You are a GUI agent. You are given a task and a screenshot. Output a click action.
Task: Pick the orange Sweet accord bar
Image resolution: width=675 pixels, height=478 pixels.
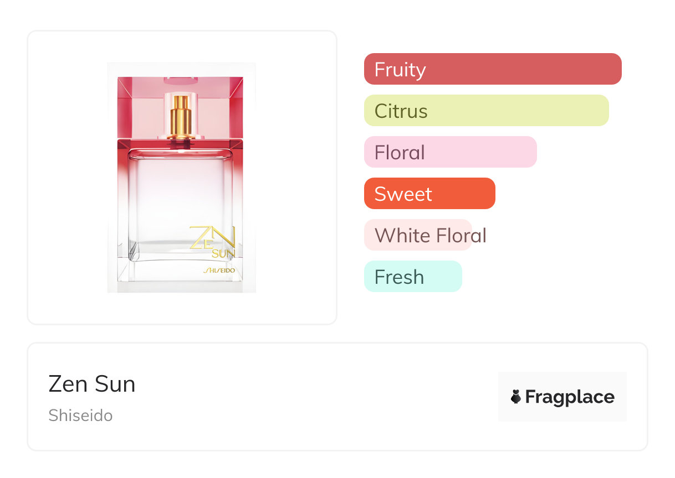[429, 194]
